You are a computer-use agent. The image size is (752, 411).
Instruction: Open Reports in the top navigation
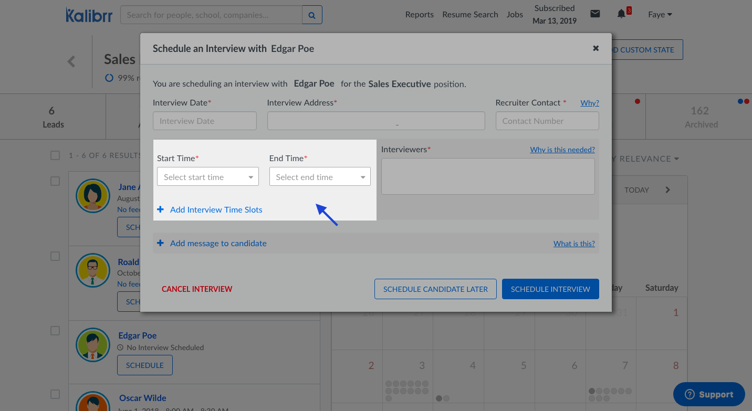tap(419, 15)
